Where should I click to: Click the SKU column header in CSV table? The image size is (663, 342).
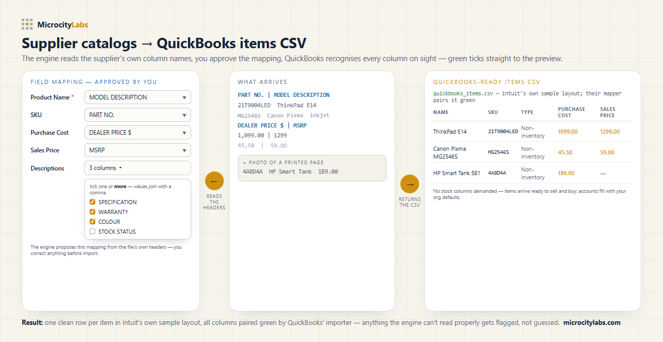pyautogui.click(x=493, y=112)
